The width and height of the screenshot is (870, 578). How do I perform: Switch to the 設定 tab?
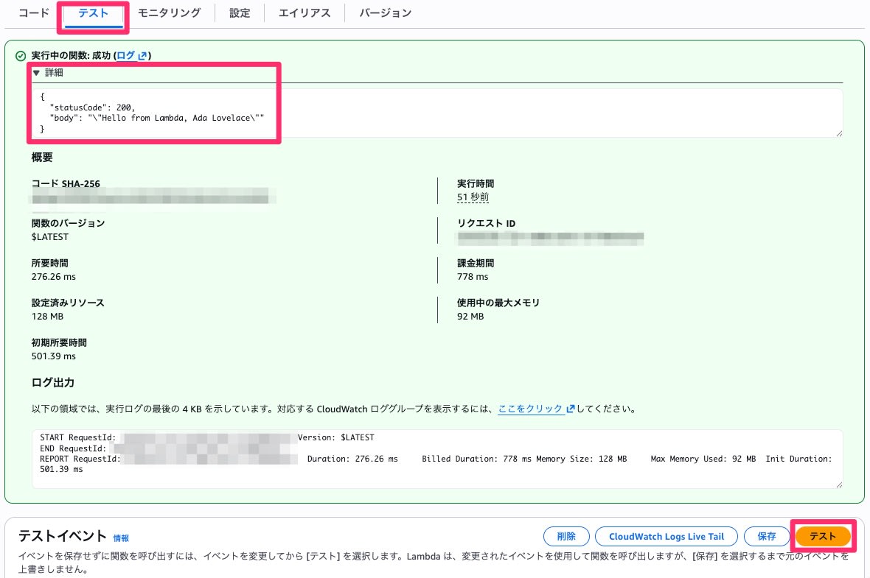(238, 13)
